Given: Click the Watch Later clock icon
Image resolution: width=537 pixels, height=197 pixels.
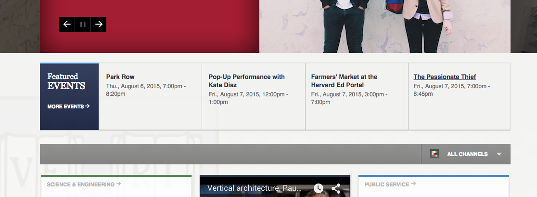Looking at the screenshot, I should 319,188.
